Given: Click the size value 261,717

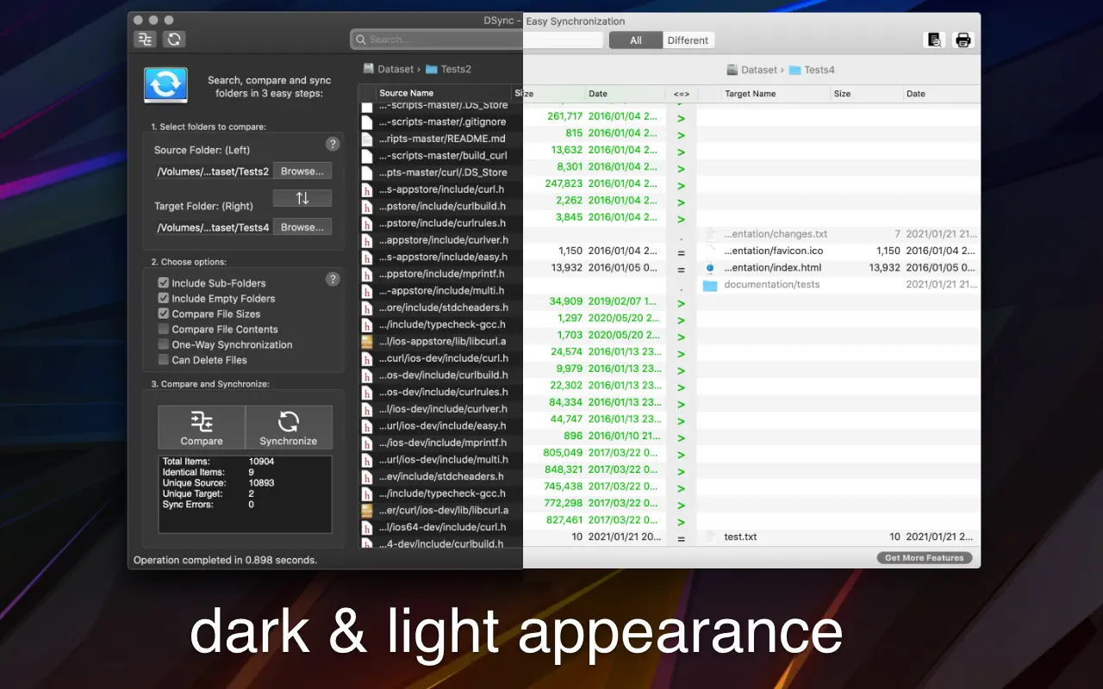Looking at the screenshot, I should (564, 116).
